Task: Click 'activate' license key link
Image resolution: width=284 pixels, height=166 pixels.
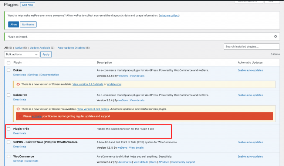Action: (37, 116)
